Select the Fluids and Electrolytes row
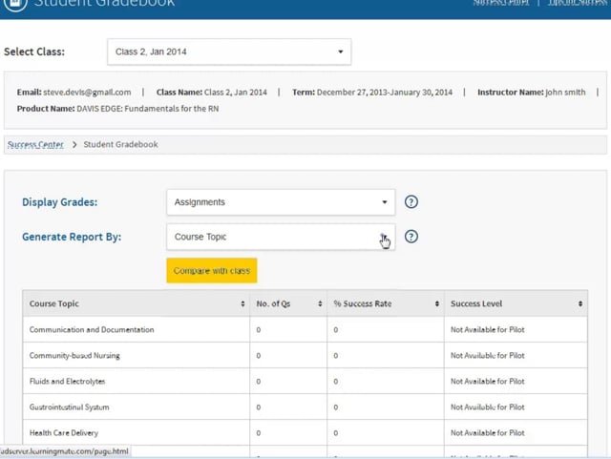Viewport: 611px width, 459px height. [305, 381]
